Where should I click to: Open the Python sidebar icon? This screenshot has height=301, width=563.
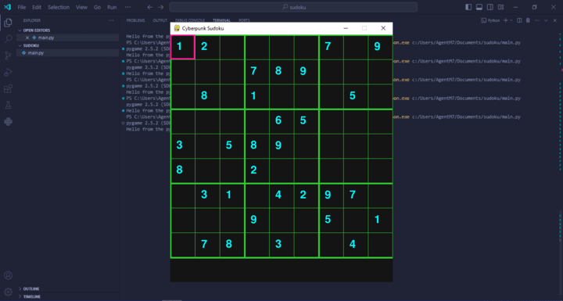(x=8, y=122)
